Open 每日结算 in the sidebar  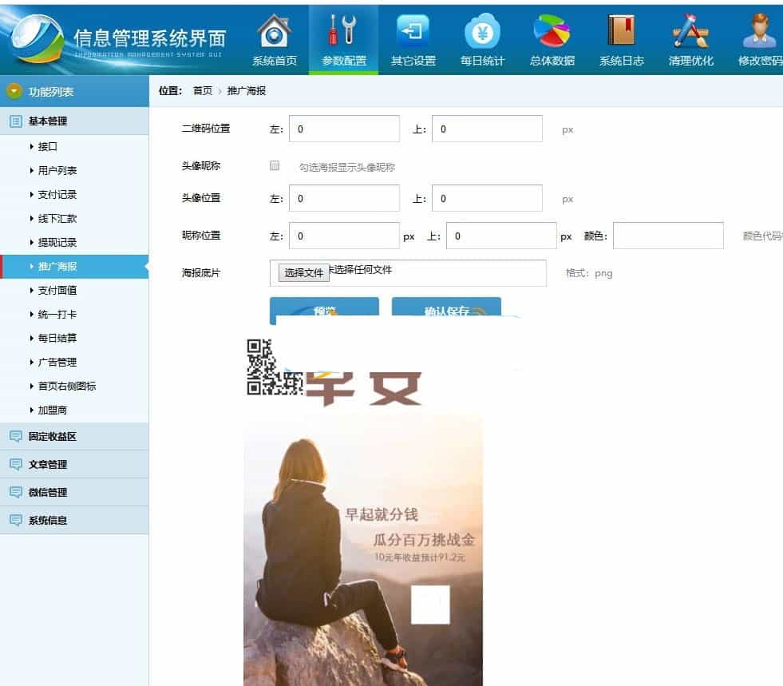tap(57, 339)
